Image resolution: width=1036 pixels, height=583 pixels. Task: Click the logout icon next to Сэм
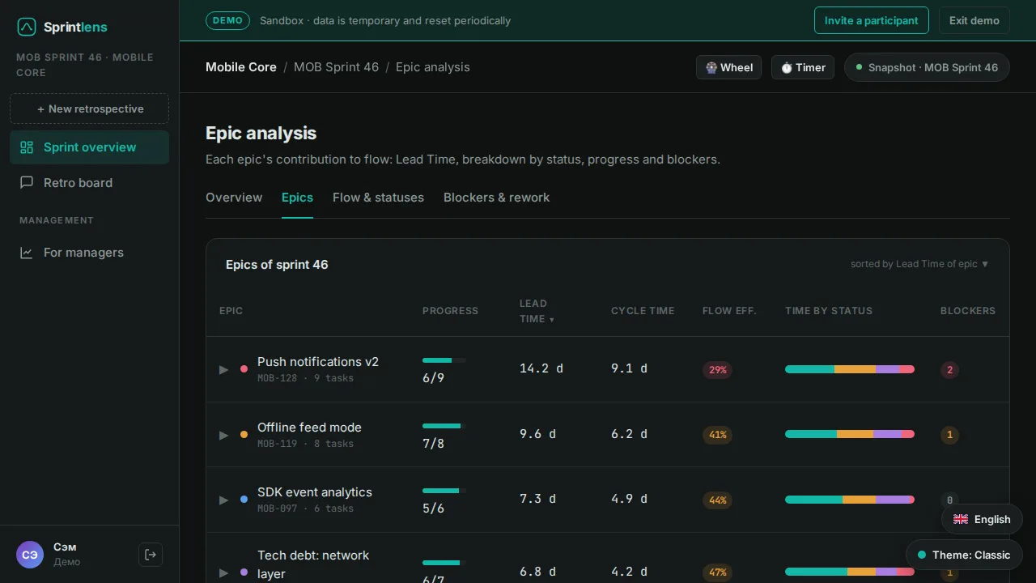coord(151,555)
